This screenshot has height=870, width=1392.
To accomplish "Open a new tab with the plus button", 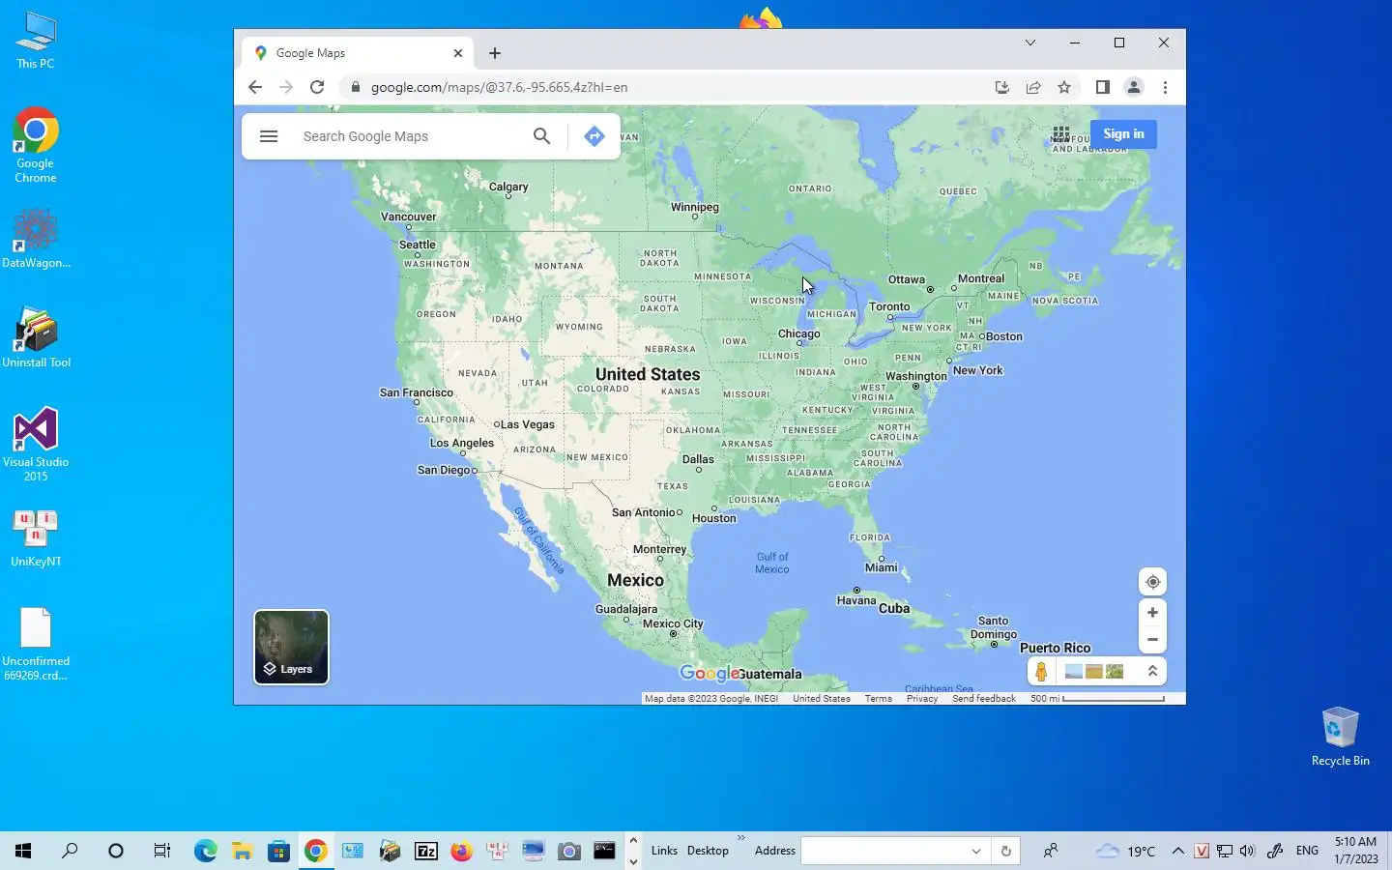I will [x=495, y=53].
